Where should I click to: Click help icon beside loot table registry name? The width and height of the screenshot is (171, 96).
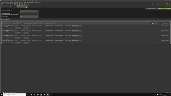coord(11,11)
